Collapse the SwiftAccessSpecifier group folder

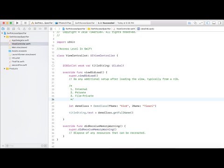5,37
